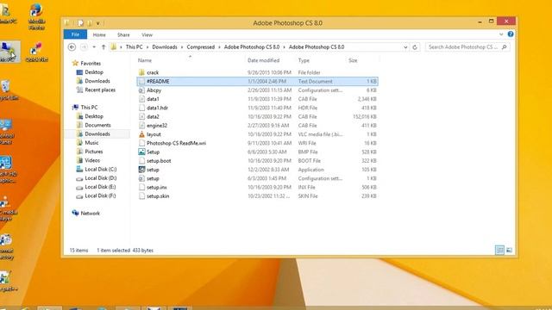Click the Properties quick access icon
Image resolution: width=552 pixels, height=310 pixels.
click(x=80, y=23)
